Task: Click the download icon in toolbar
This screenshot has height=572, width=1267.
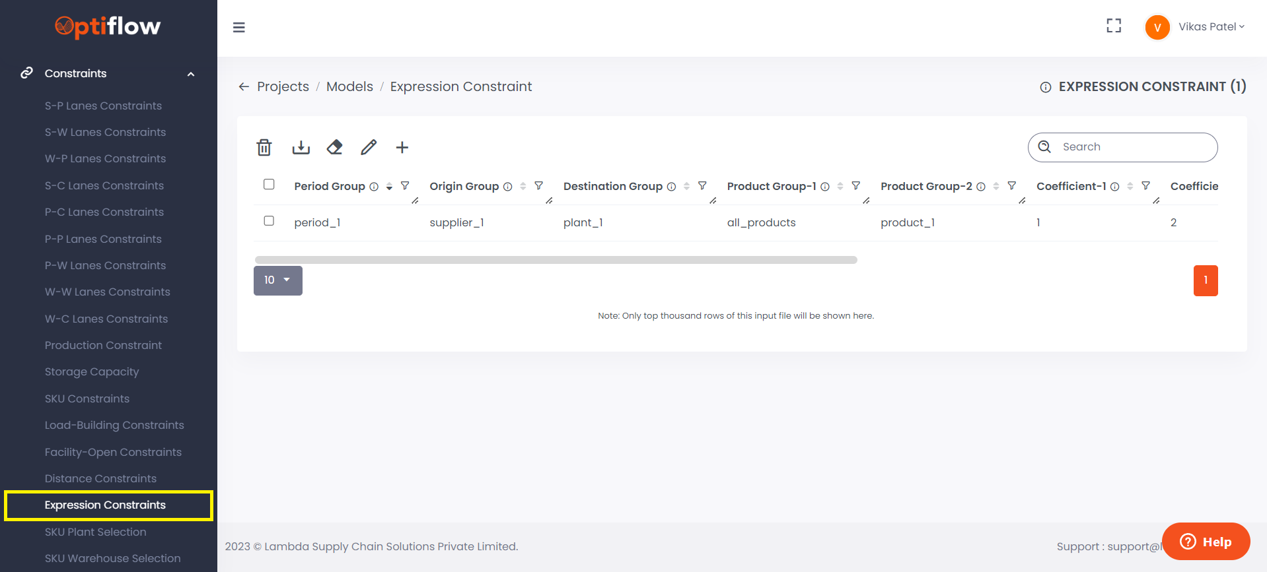Action: tap(301, 147)
